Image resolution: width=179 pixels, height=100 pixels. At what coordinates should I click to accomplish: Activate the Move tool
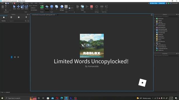(x=18, y=7)
